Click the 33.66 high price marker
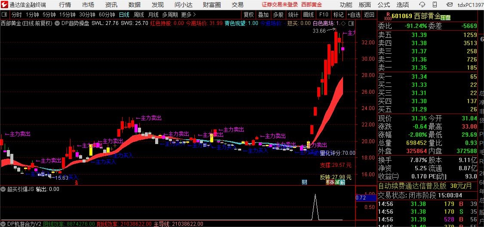484x227 pixels. pyautogui.click(x=319, y=31)
